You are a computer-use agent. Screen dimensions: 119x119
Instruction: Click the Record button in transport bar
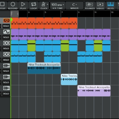tap(13, 6)
